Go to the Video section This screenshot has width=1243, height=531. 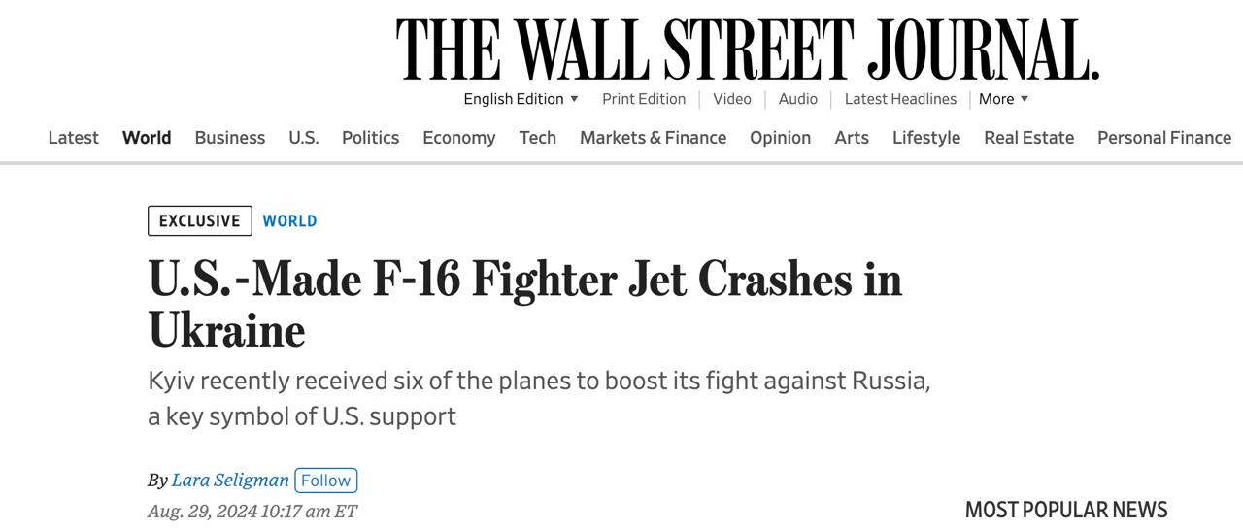[731, 99]
